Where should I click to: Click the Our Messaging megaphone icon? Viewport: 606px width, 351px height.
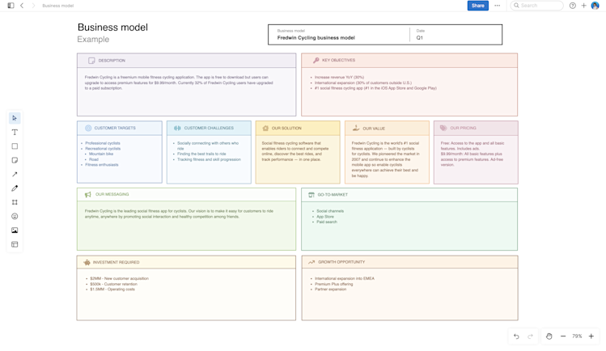pyautogui.click(x=87, y=195)
